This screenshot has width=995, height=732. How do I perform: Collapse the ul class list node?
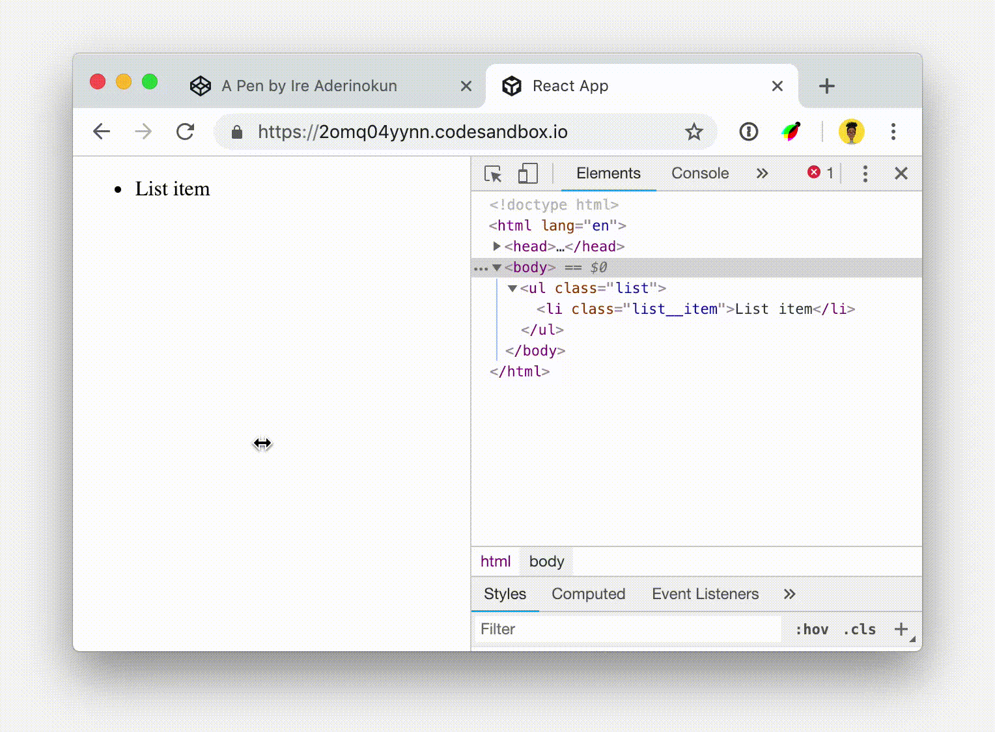click(x=512, y=289)
